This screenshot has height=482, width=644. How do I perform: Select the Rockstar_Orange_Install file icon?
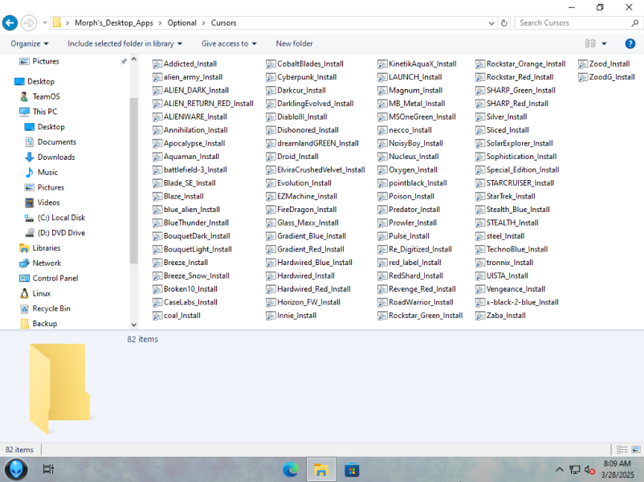[x=479, y=64]
